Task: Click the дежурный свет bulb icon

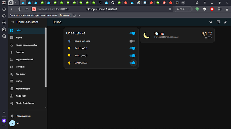Action: coord(69,41)
